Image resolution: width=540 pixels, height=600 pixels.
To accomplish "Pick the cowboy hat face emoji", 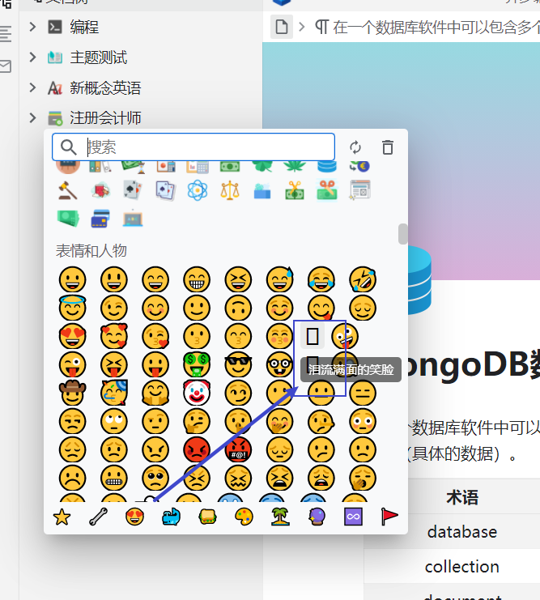I will click(x=72, y=393).
